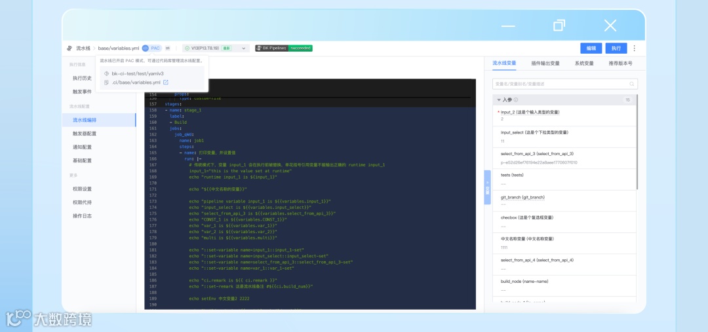Screen dimensions: 708x332
Task: Switch to 插件输出变量 tab
Action: (x=545, y=64)
